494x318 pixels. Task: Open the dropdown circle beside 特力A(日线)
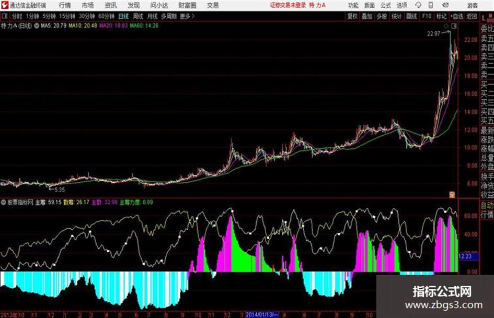[37, 26]
